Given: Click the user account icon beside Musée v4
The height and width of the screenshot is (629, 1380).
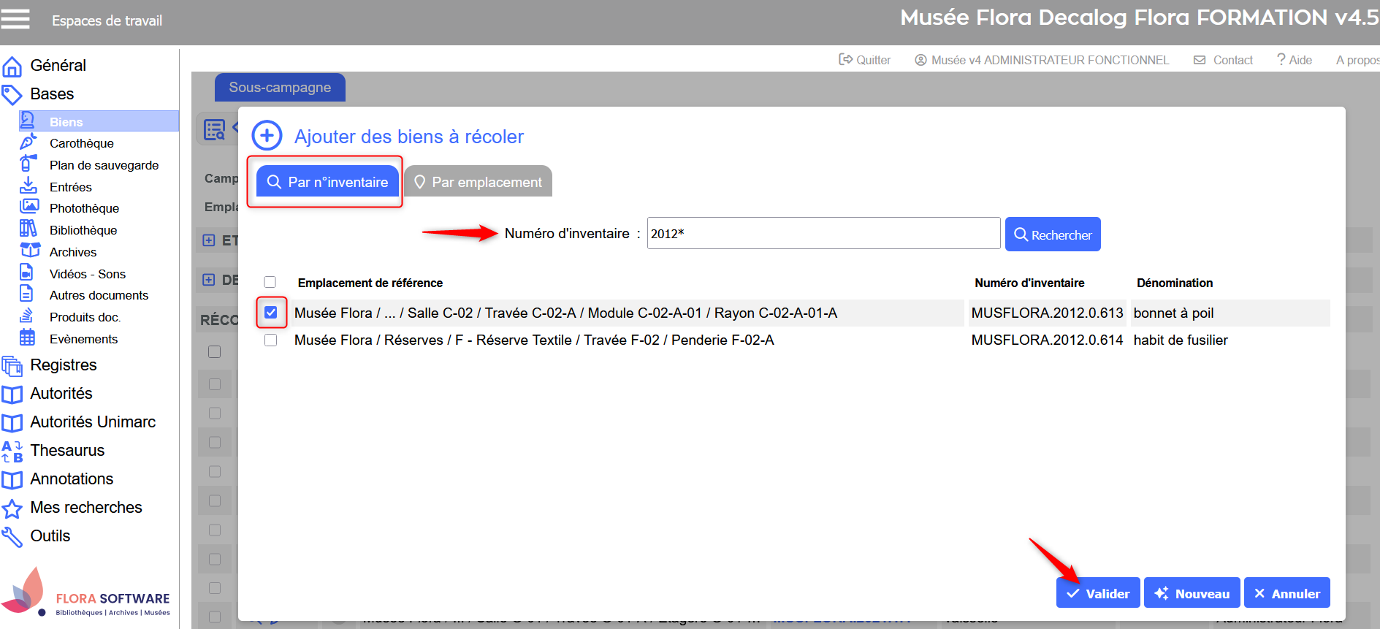Looking at the screenshot, I should (920, 60).
